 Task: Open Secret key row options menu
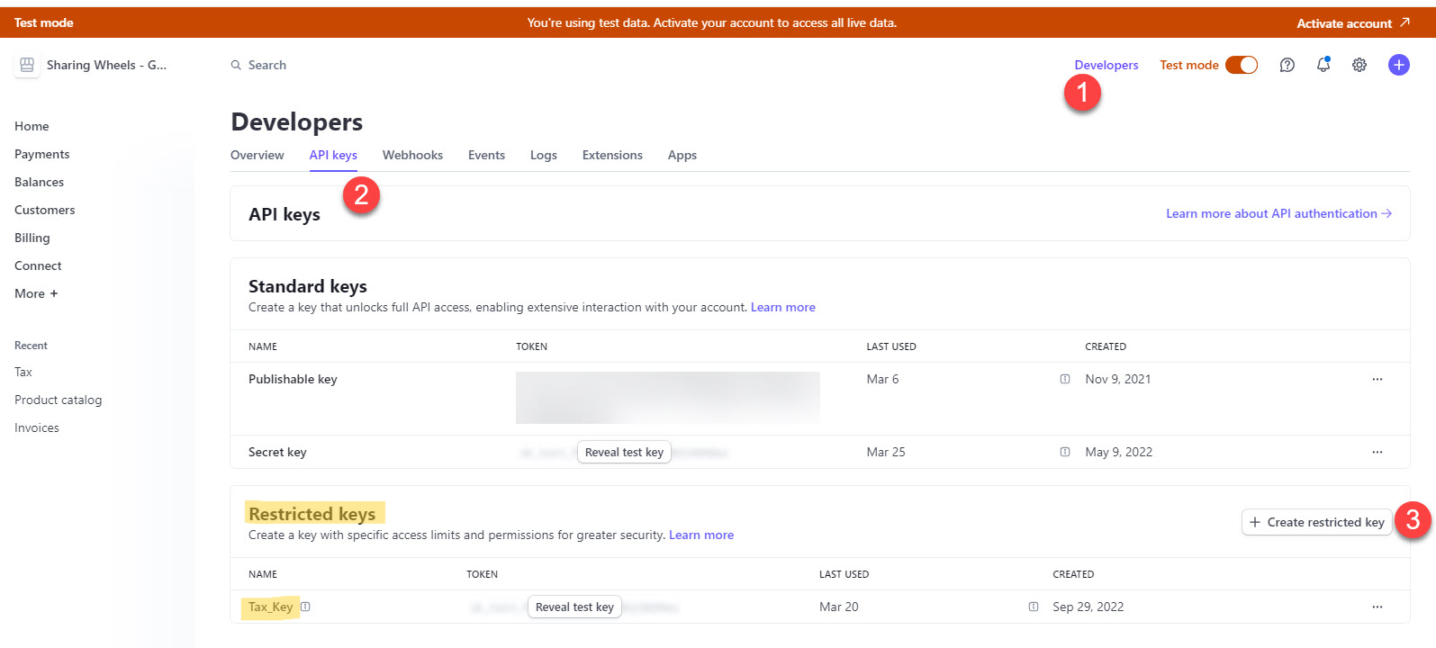[1377, 452]
